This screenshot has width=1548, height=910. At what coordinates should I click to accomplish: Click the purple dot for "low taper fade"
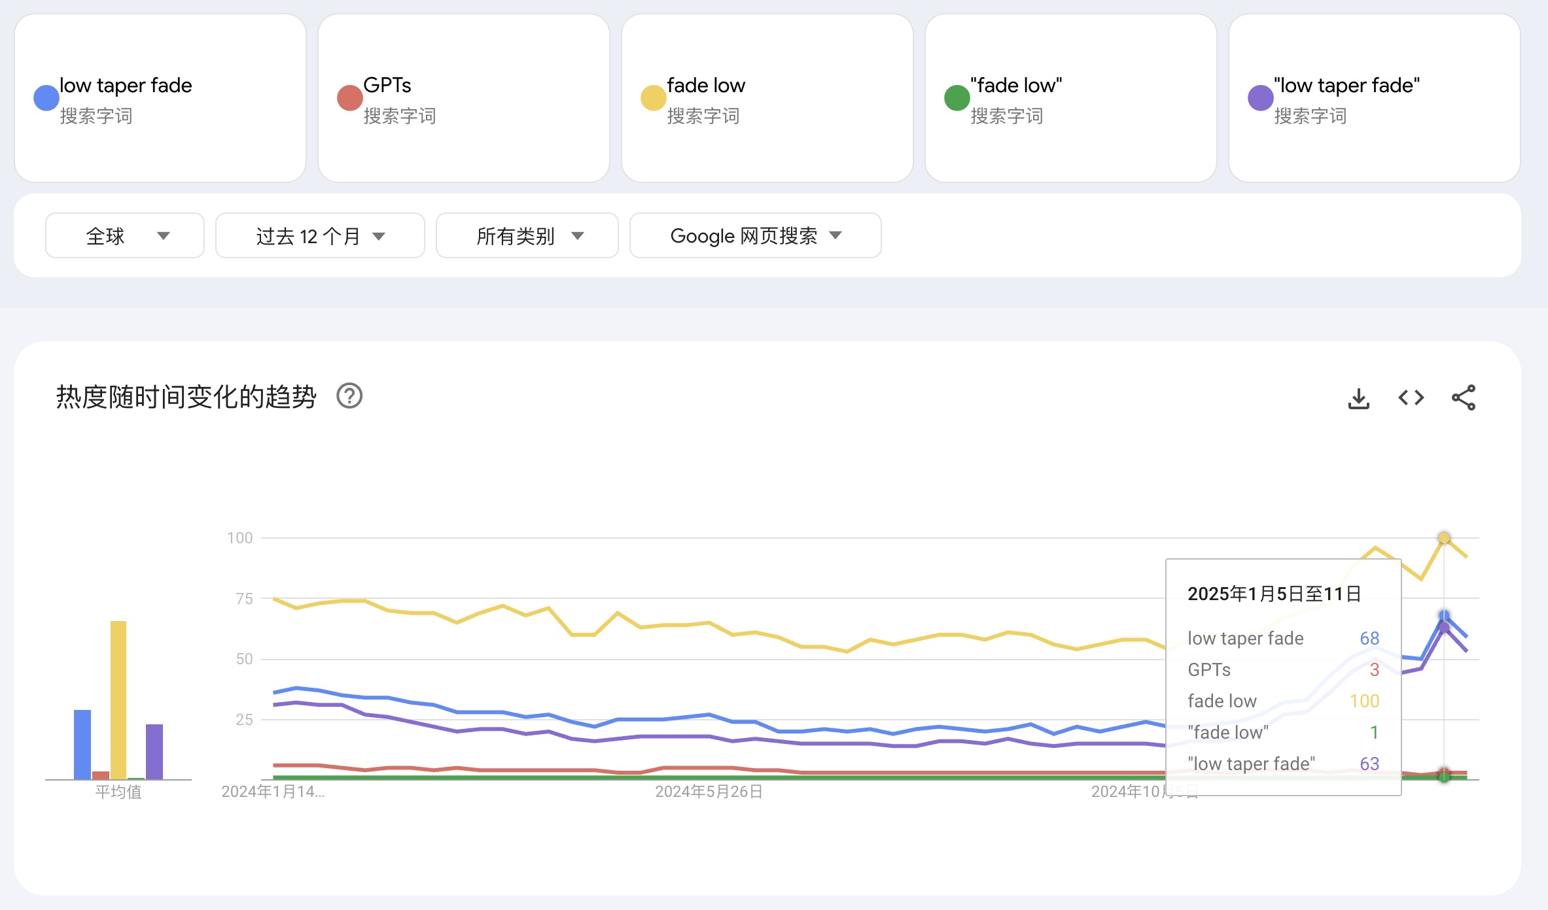tap(1261, 98)
